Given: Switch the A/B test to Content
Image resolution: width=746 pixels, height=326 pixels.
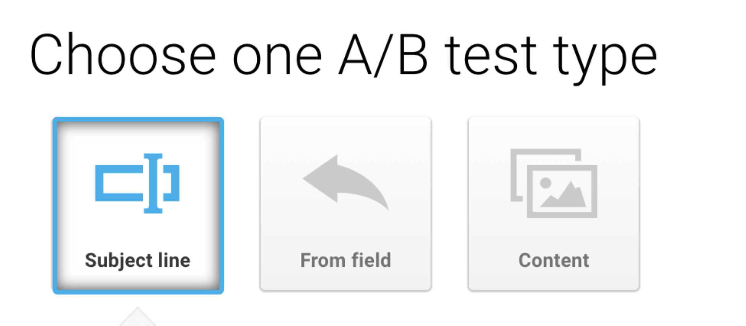Looking at the screenshot, I should (x=554, y=204).
